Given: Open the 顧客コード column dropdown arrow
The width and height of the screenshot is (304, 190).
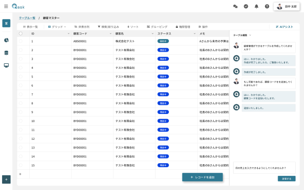Looking at the screenshot, I should tap(110, 33).
